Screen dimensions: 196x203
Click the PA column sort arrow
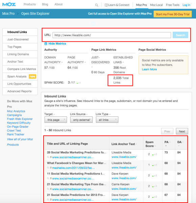click(x=166, y=146)
